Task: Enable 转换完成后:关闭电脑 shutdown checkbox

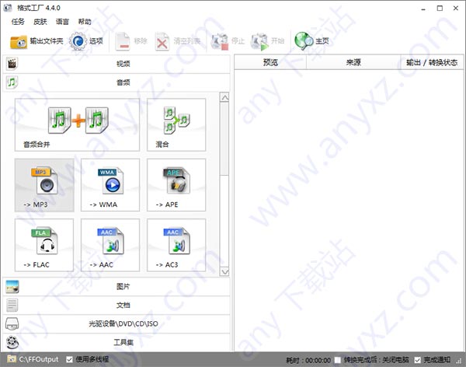Action: coord(338,360)
